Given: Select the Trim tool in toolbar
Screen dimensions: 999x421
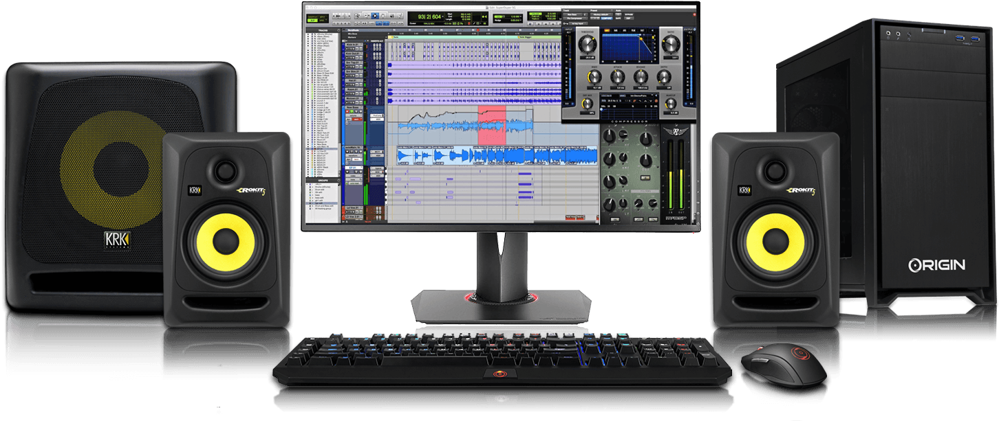Looking at the screenshot, I should [x=367, y=16].
